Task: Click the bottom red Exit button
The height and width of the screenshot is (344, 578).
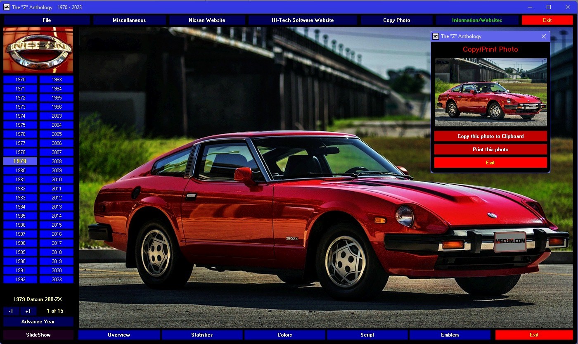Action: [x=534, y=335]
